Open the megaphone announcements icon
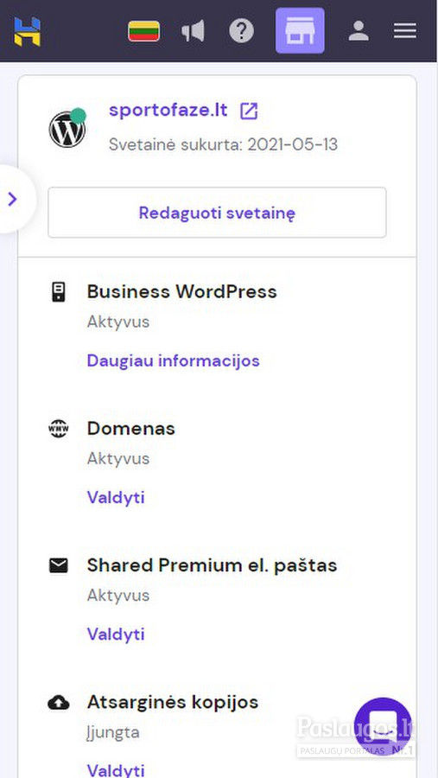This screenshot has height=778, width=438. point(193,31)
